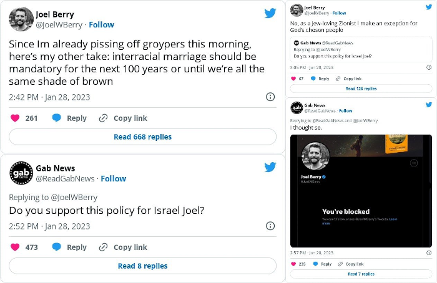Click the info icon beside the 2:52 PM timestamp
Image resolution: width=437 pixels, height=283 pixels.
270,226
